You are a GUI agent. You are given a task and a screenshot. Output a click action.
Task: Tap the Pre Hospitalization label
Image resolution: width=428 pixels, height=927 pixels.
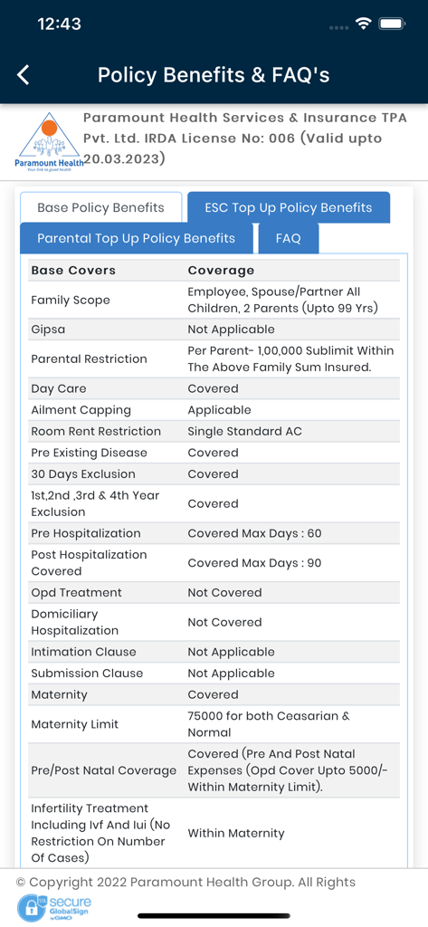tap(86, 532)
